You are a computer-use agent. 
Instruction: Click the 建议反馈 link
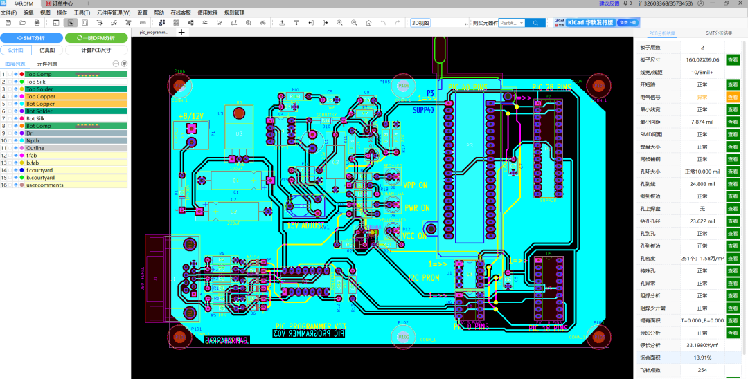(x=609, y=3)
